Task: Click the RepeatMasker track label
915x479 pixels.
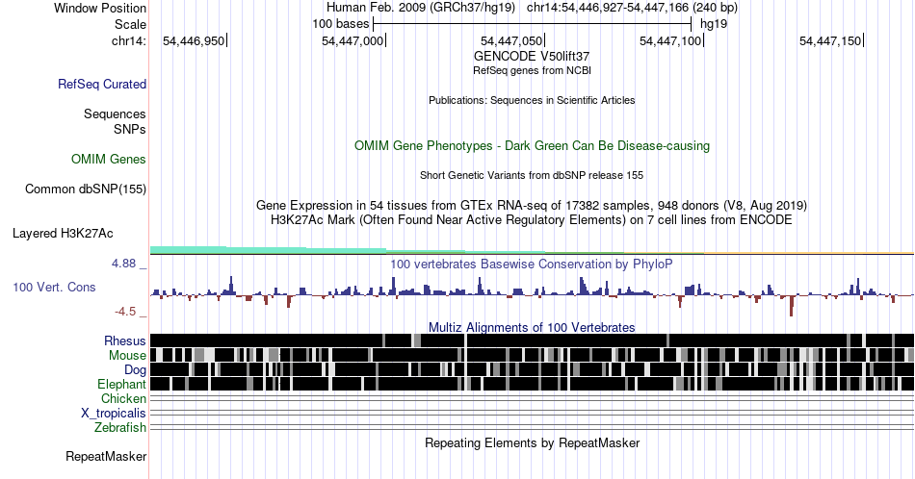Action: [106, 456]
